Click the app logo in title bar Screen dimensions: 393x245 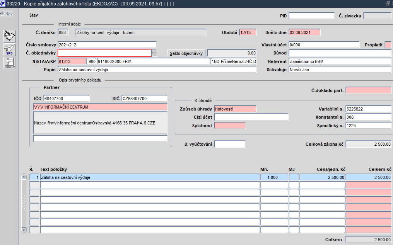3,3
